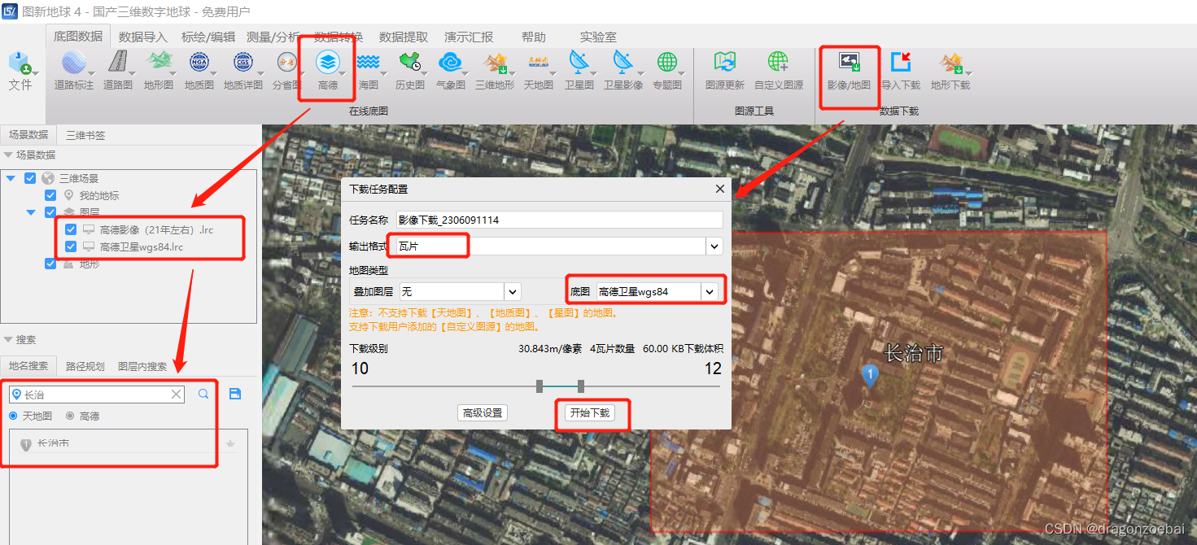Screen dimensions: 1197x545
Task: Click the star icon next to 长治市 result
Action: coord(230,443)
